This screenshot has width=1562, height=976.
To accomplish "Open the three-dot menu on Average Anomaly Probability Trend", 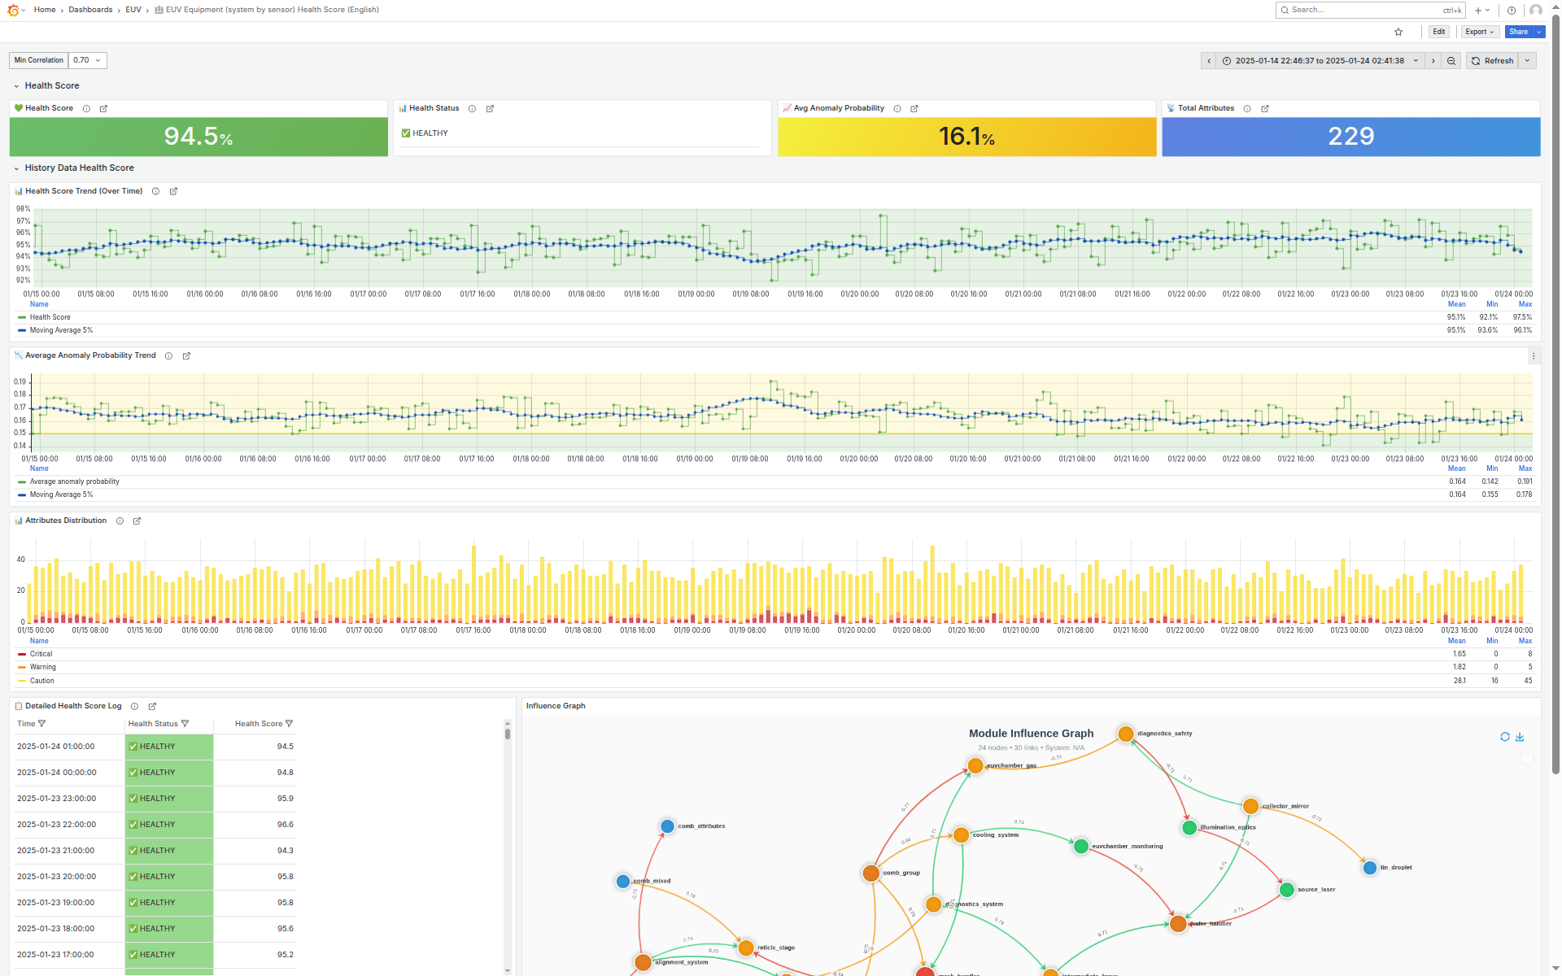I will pos(1534,355).
